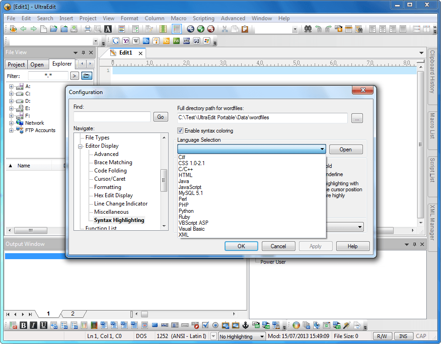Toggle the R/W read-write status button
This screenshot has height=344, width=441.
pos(382,336)
